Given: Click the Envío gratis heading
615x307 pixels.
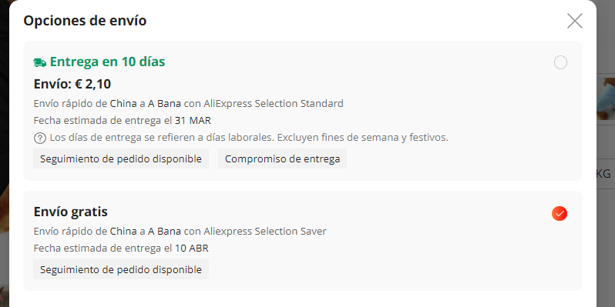Looking at the screenshot, I should 71,212.
